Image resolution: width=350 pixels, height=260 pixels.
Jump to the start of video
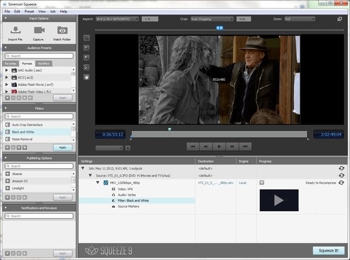(193, 147)
